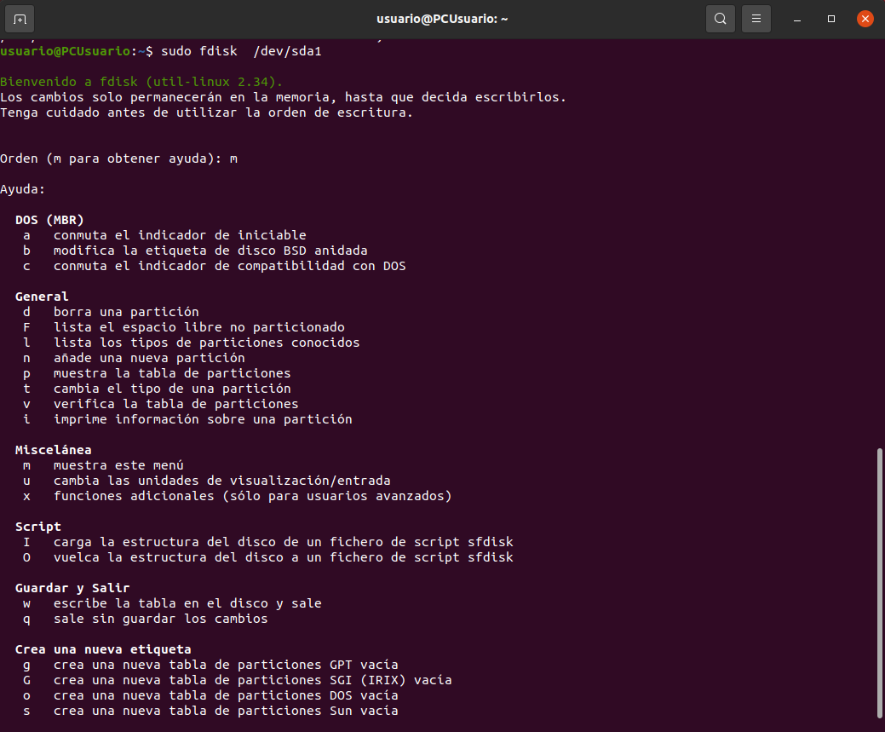Viewport: 885px width, 732px height.
Task: Maximize the terminal window
Action: click(831, 19)
